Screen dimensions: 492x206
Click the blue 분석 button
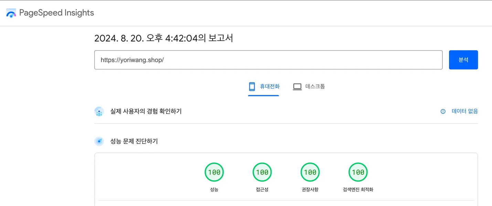click(463, 60)
